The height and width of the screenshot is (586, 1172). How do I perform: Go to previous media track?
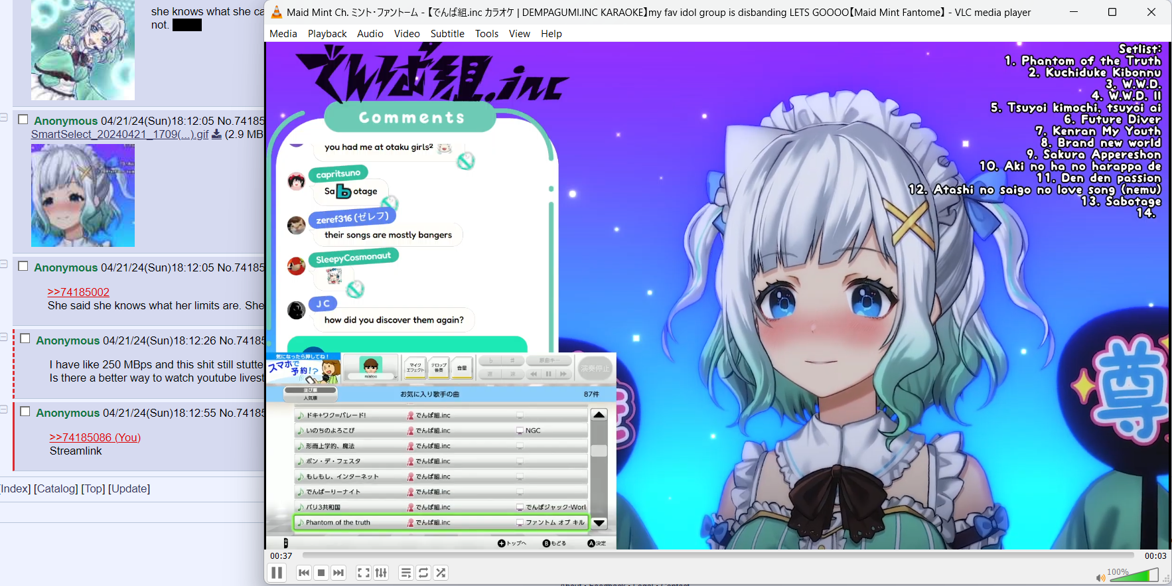pos(304,573)
